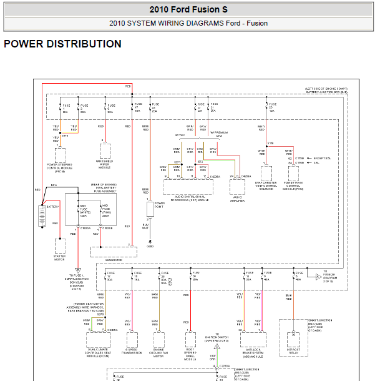375x381 pixels.
Task: Click the "Smart Junction Box" label beside Defrost Relay
Action: (x=320, y=325)
